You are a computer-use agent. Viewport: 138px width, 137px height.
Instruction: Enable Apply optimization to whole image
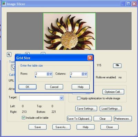pos(79,98)
